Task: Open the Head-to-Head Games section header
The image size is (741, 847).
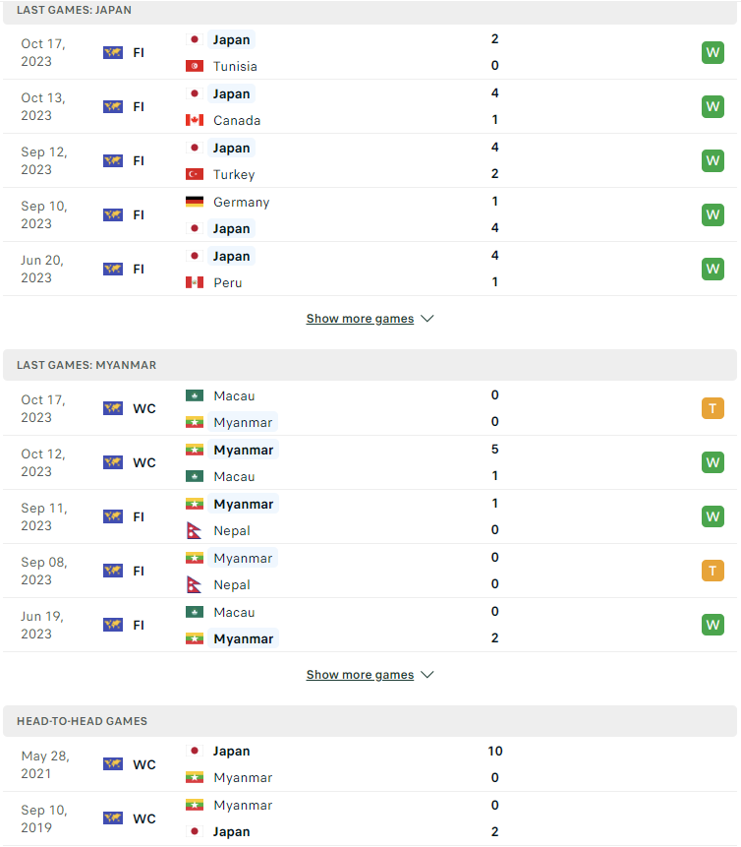Action: tap(370, 721)
